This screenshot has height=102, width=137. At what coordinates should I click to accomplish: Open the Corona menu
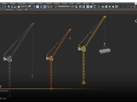tap(78, 3)
